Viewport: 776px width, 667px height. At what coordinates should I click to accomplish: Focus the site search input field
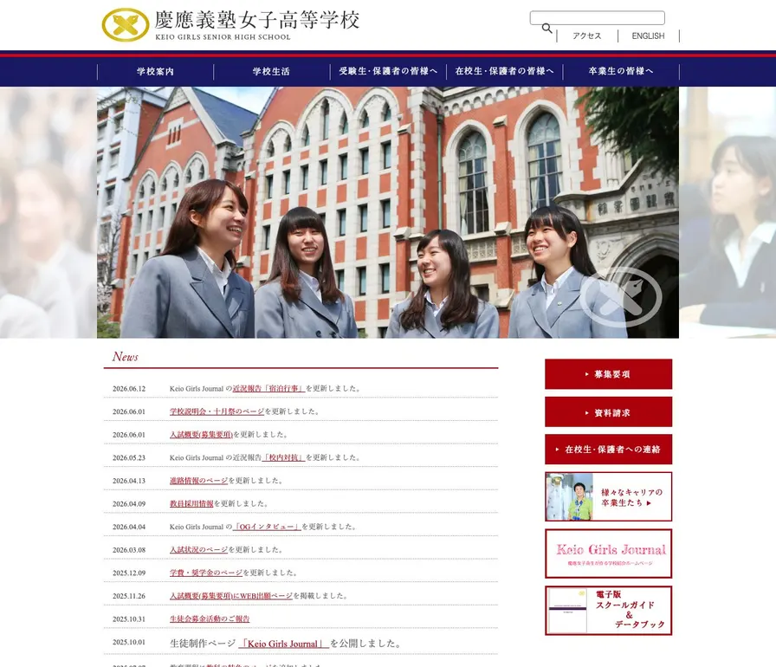click(x=597, y=18)
